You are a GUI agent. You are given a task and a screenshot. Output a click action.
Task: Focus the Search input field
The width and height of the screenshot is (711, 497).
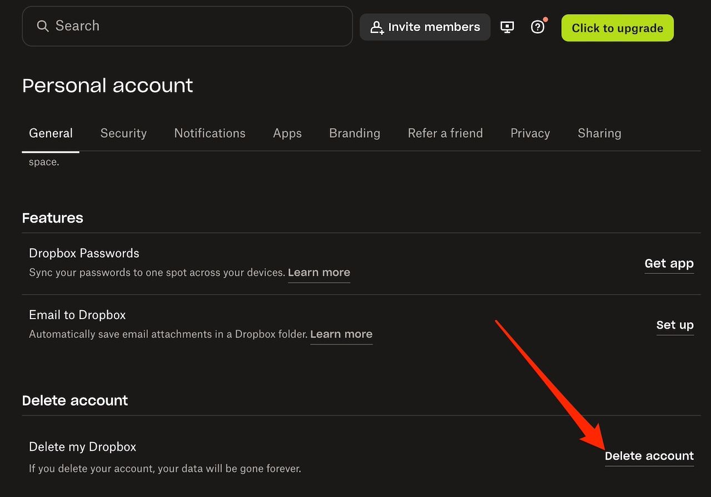[x=187, y=26]
